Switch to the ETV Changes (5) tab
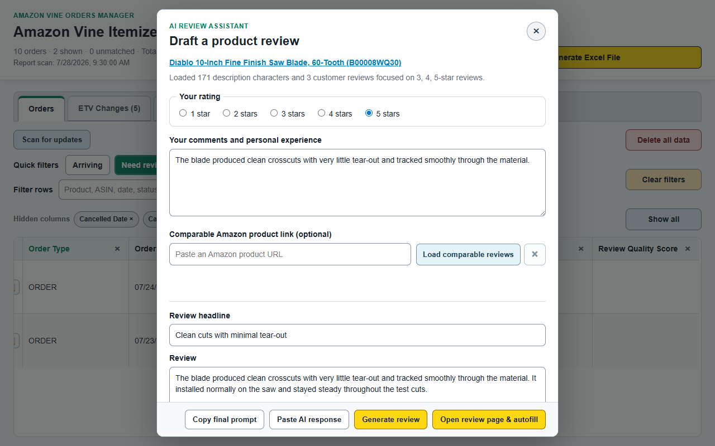 click(x=109, y=108)
